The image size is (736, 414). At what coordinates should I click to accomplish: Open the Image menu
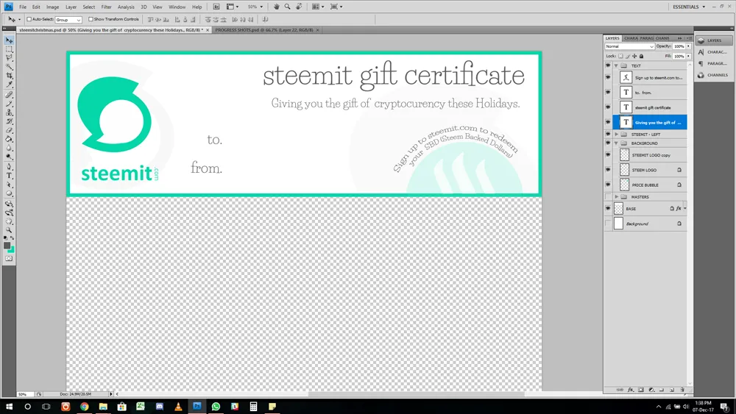52,7
